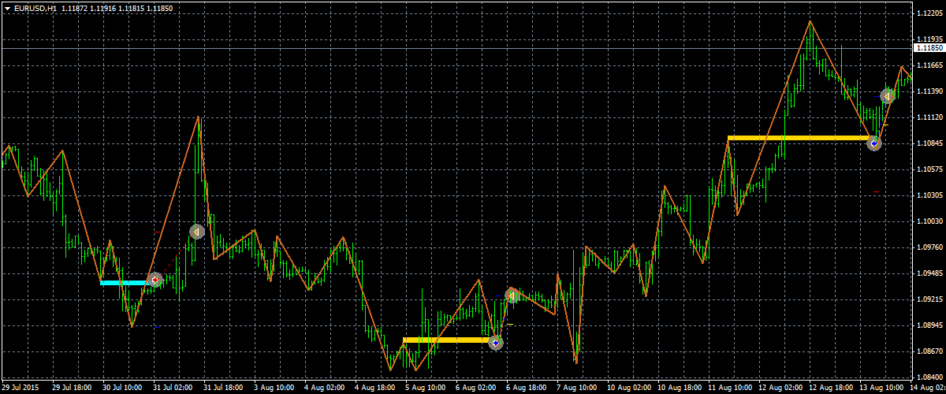Viewport: 946px width, 394px height.
Task: Click the 1.11935 price axis label
Action: (930, 39)
